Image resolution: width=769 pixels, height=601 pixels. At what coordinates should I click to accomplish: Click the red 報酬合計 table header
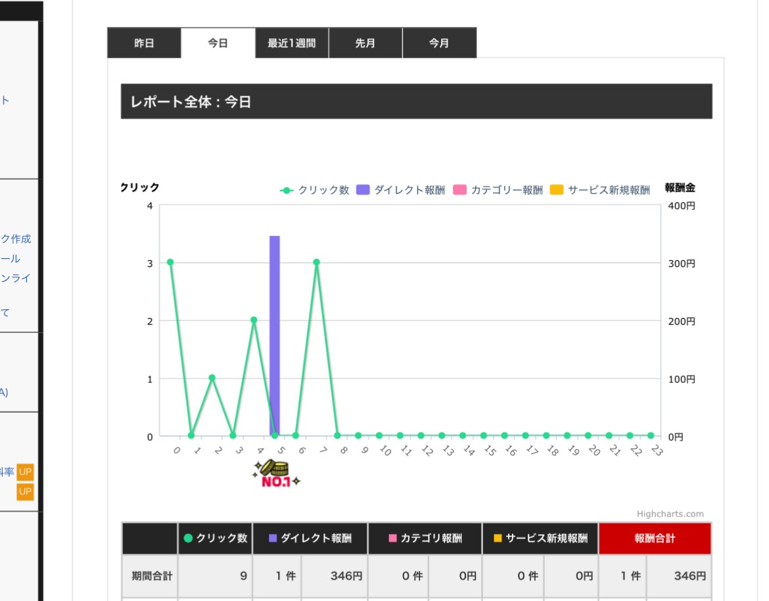point(655,539)
